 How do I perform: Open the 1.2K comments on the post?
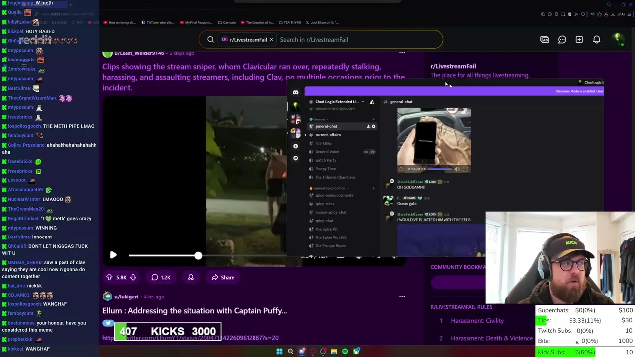tap(161, 277)
